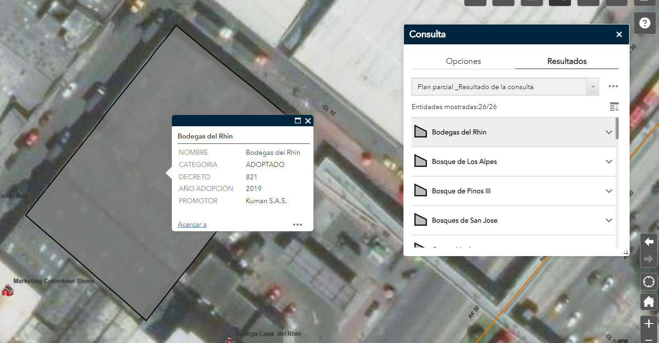Click expand-all list icon beside Entidades mostradas
Screen dimensions: 659x343
click(614, 107)
